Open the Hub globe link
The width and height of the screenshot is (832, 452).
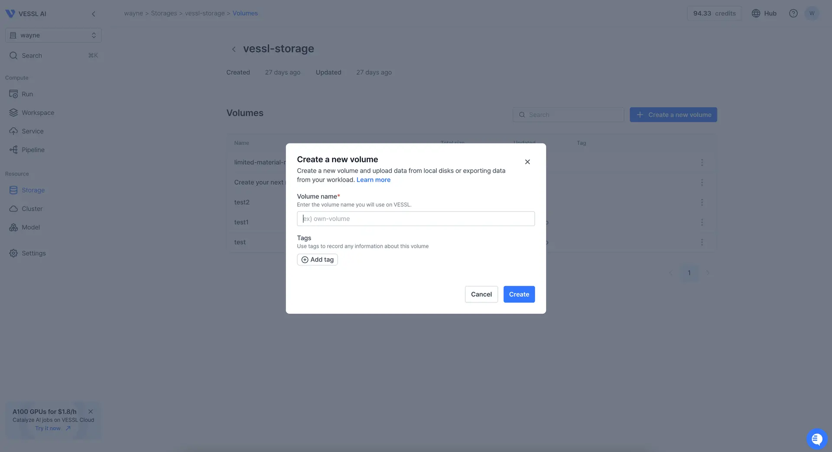tap(764, 13)
